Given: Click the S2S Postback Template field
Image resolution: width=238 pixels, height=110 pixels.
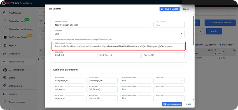Looking at the screenshot, I should click(x=119, y=46).
